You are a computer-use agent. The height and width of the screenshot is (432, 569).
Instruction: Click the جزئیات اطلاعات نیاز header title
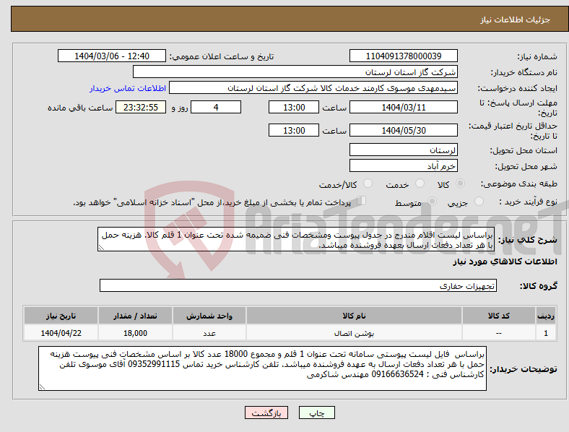pos(516,20)
